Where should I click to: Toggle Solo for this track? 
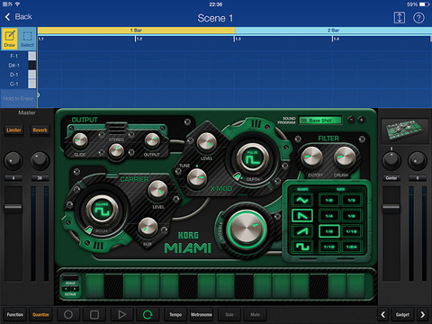229,314
